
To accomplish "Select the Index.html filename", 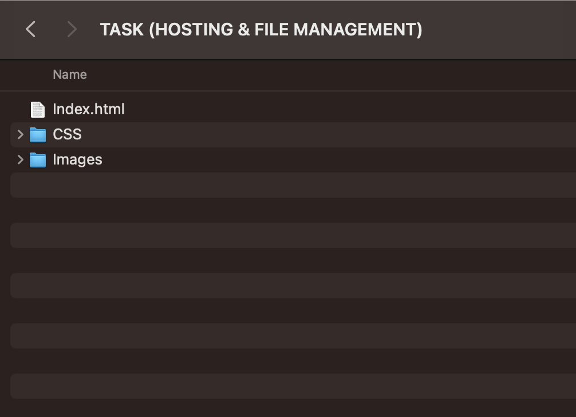I will pos(88,109).
